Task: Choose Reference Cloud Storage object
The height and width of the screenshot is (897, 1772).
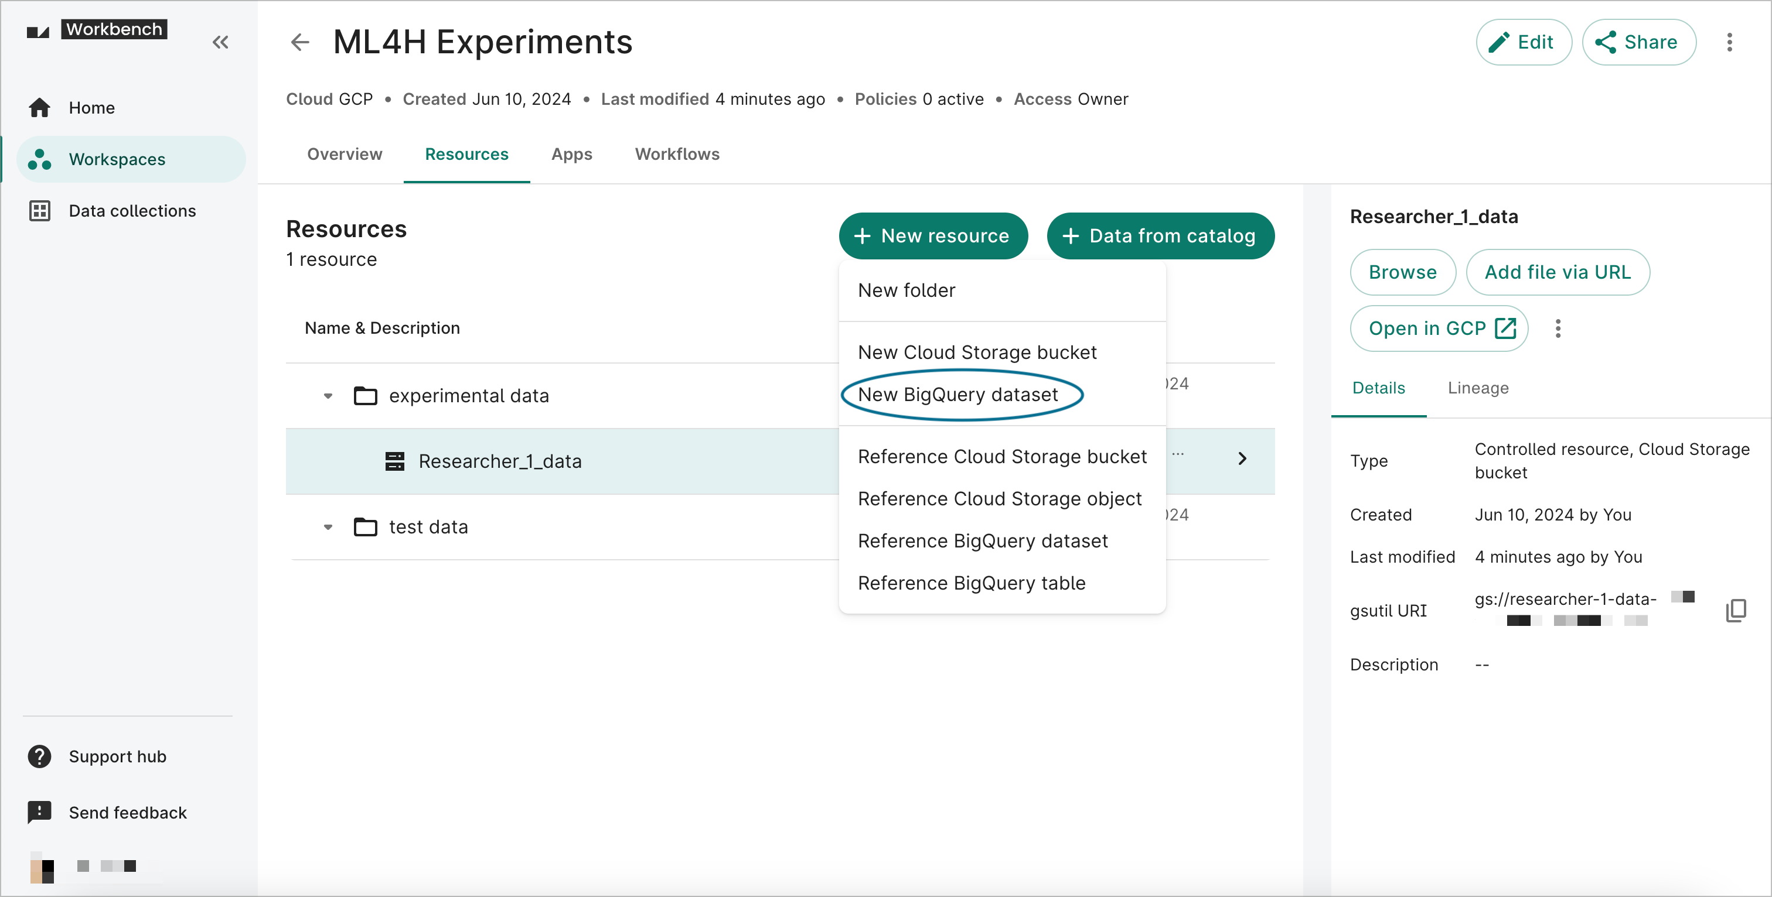Action: [1002, 499]
